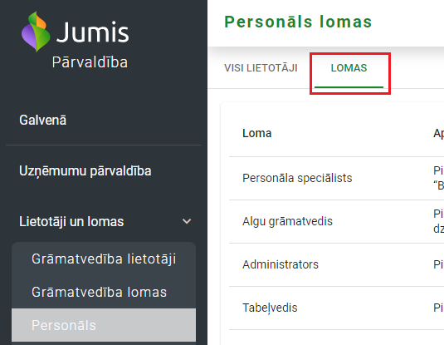
Task: Open the Tabeļvedis role row
Action: coord(336,308)
